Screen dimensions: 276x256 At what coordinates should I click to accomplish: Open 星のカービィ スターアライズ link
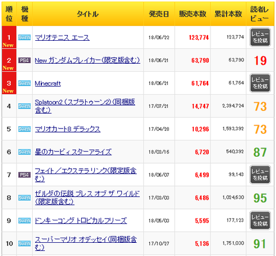click(73, 152)
